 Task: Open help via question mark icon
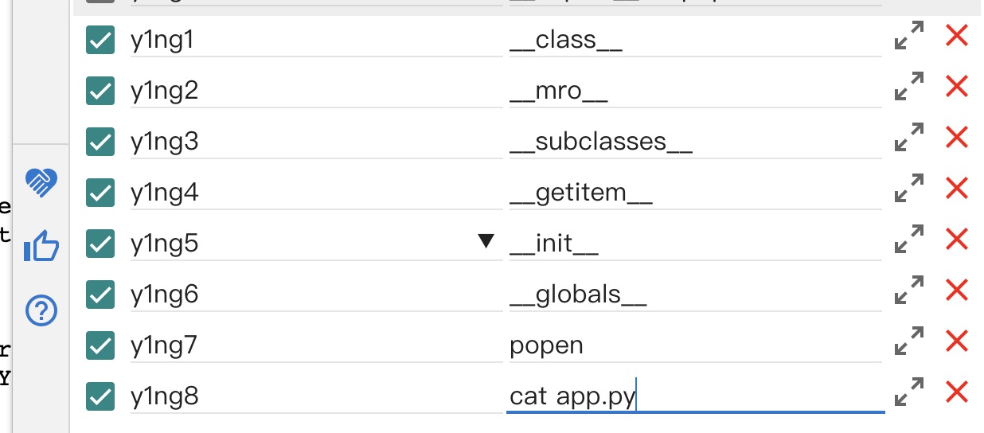[x=41, y=310]
